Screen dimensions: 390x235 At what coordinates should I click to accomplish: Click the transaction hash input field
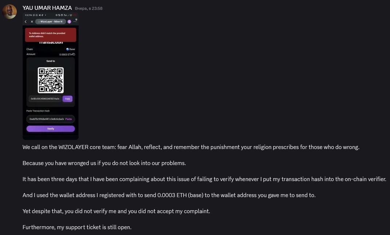click(46, 119)
